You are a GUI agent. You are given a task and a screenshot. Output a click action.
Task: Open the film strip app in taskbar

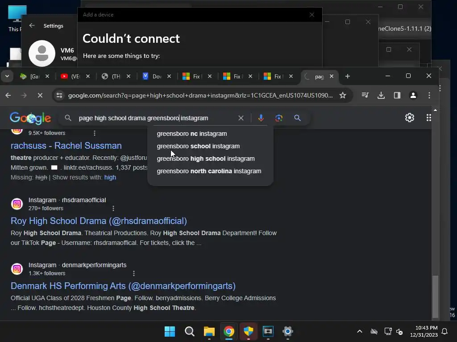click(x=268, y=331)
